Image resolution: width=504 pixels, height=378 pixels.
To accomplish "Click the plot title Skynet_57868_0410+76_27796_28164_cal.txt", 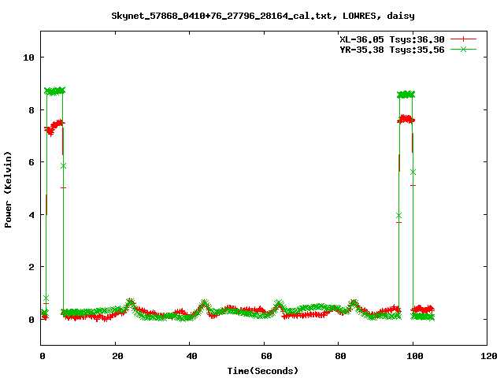I will (x=262, y=16).
